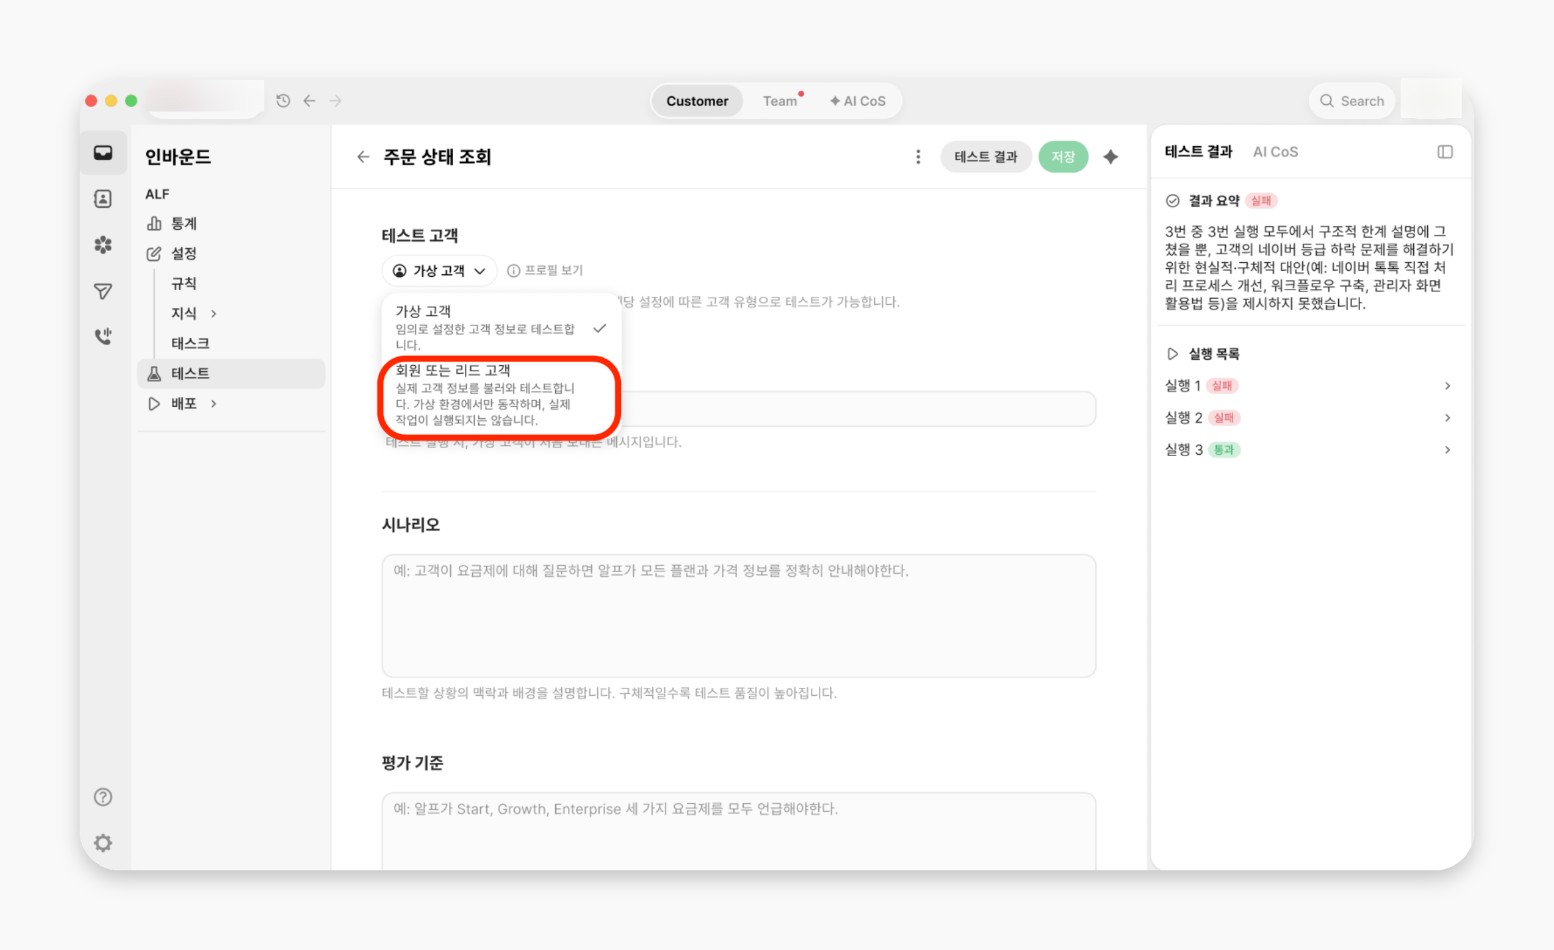Return from 주문 상태 조회 using back arrow
Screen dimensions: 1554x950
tap(363, 157)
